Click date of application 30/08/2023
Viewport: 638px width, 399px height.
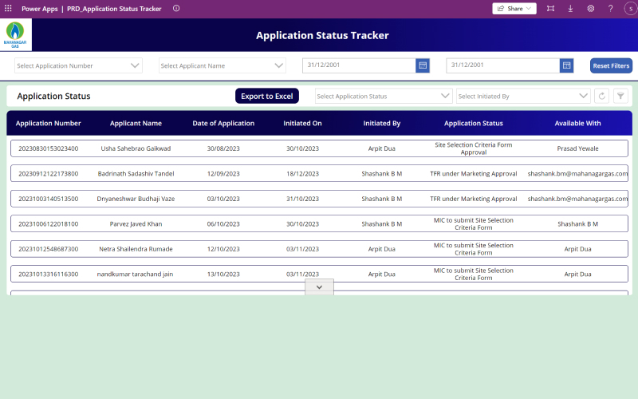223,148
